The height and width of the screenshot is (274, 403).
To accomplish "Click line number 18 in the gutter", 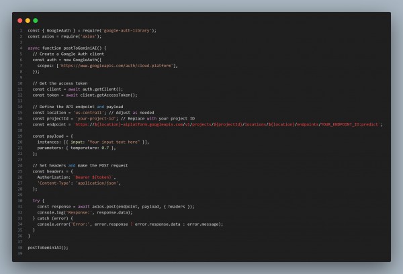I will [x=20, y=130].
